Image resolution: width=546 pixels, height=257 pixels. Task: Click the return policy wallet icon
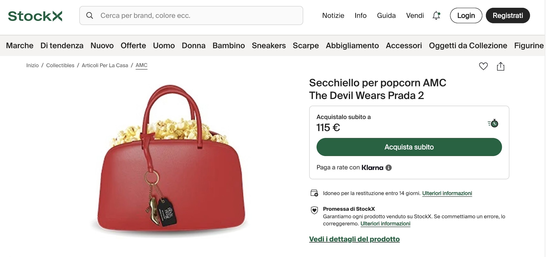click(314, 193)
